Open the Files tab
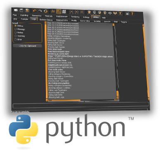Image resolution: width=160 pixels, height=150 pixels. coord(14,15)
